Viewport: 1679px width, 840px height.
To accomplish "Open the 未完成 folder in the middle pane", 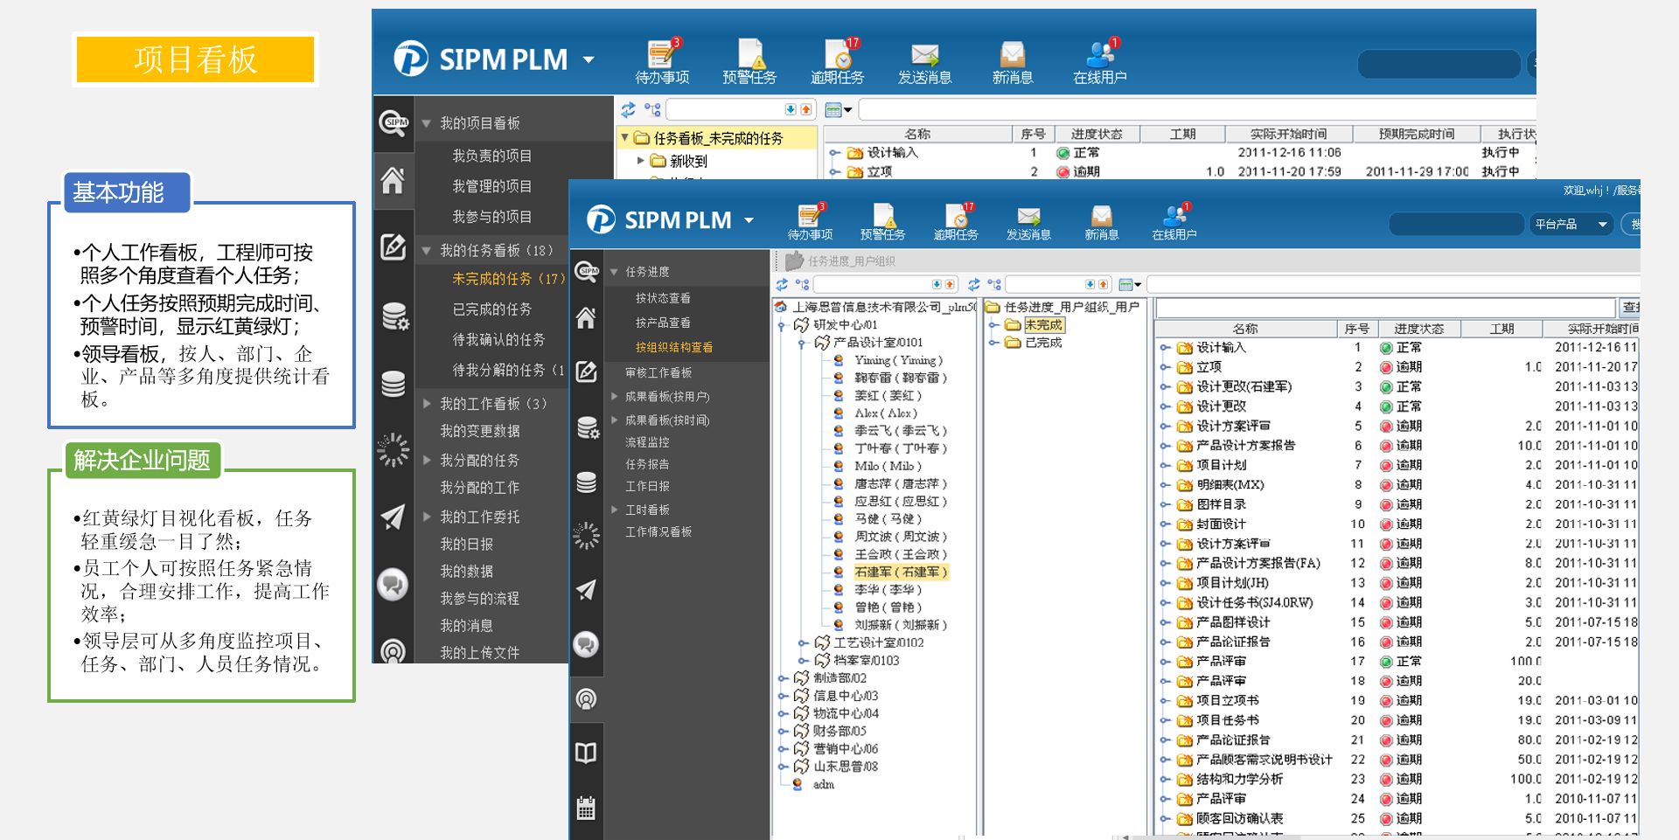I will 1043,325.
